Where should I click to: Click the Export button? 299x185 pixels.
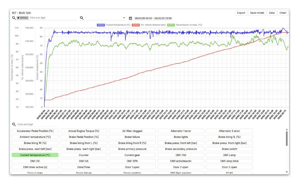coord(241,13)
